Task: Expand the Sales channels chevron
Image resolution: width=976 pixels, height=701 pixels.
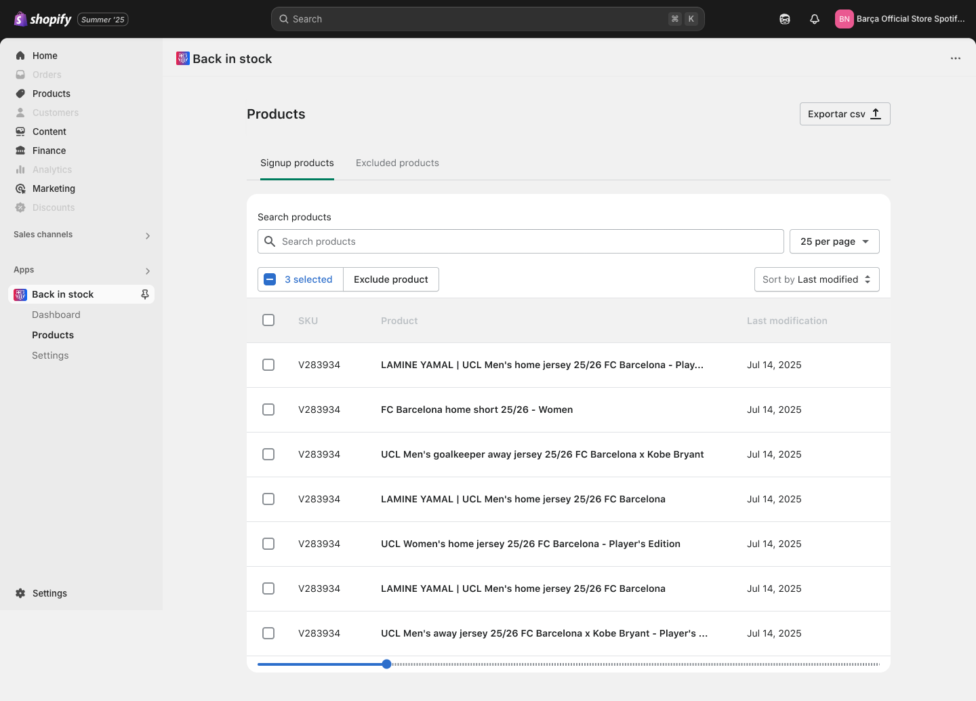Action: click(x=148, y=236)
